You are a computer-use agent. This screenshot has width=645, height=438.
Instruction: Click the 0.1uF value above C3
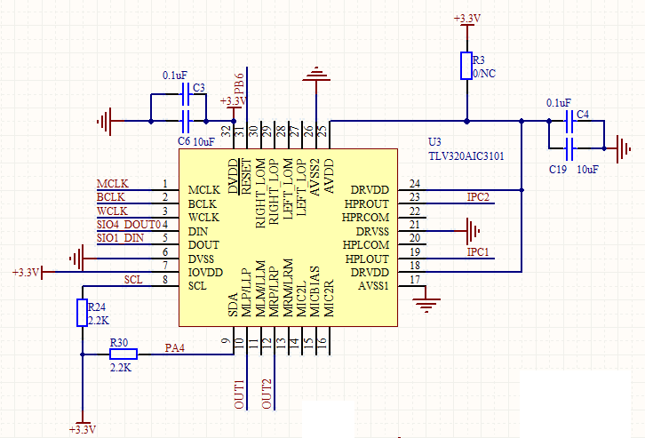pos(175,76)
